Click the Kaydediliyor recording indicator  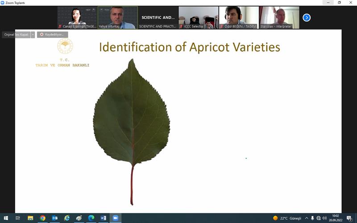[x=52, y=35]
